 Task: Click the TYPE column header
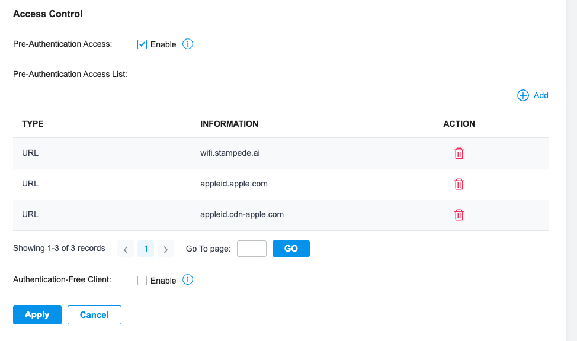click(x=33, y=124)
